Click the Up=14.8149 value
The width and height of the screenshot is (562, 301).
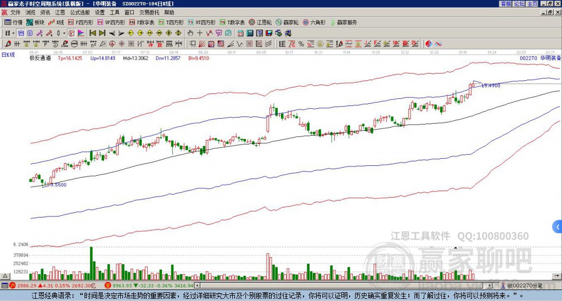tap(103, 58)
